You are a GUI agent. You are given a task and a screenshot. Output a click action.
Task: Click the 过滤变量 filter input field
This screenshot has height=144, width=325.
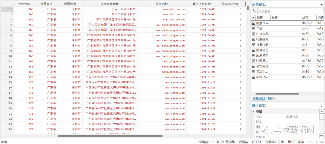click(x=290, y=11)
